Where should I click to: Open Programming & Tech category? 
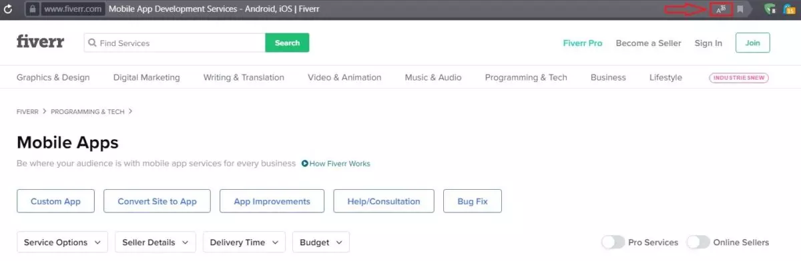pos(526,77)
